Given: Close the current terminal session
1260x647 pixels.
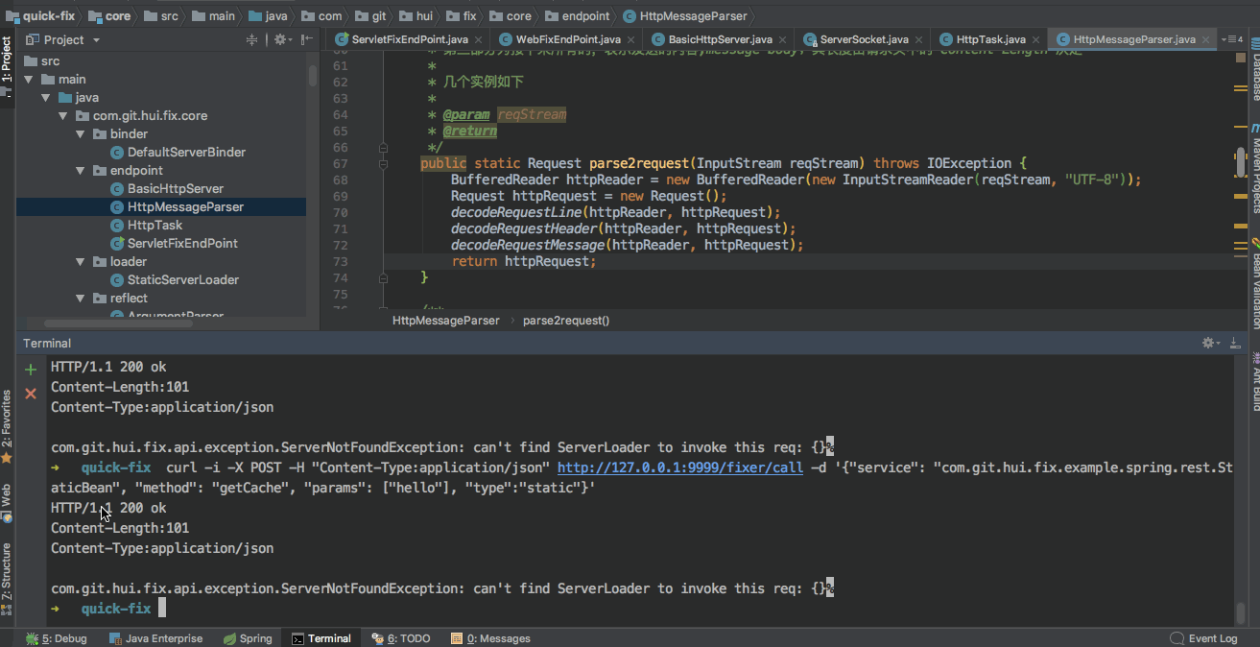Looking at the screenshot, I should 31,394.
